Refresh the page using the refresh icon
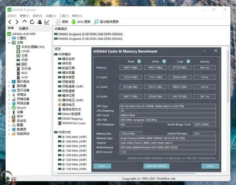 pos(32,22)
